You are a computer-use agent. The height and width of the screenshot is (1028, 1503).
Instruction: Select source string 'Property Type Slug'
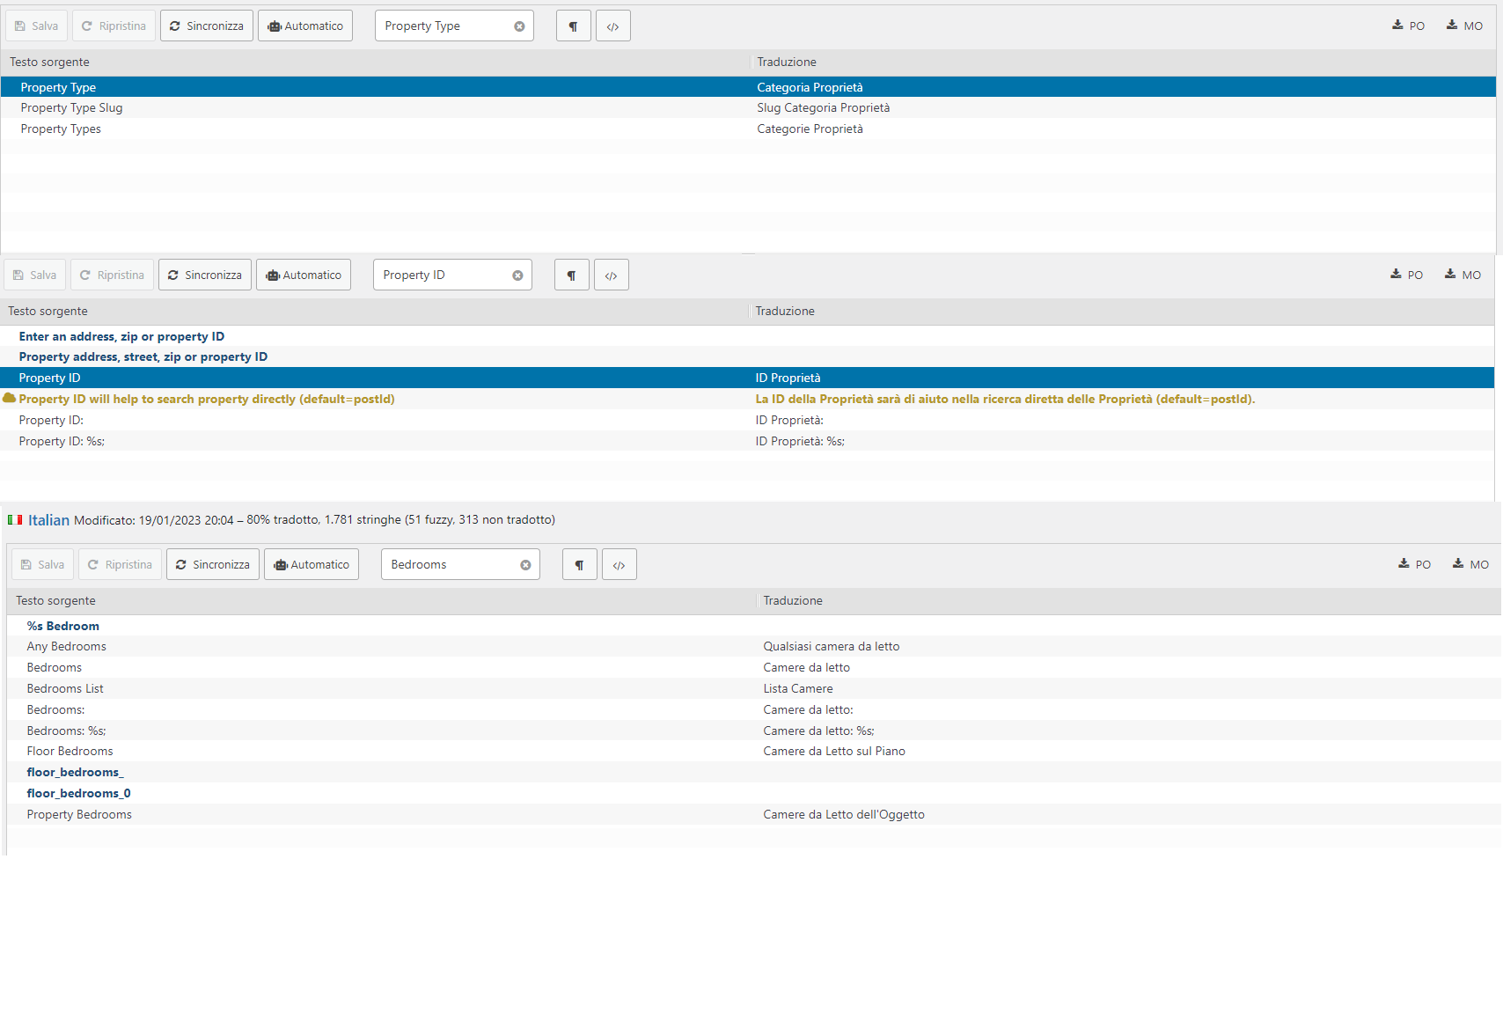click(x=71, y=108)
